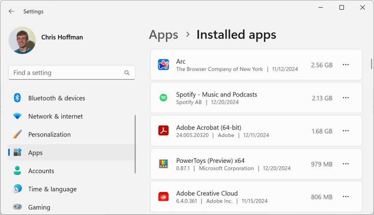This screenshot has width=374, height=215.
Task: Open more options for PowerToys
Action: pyautogui.click(x=346, y=164)
